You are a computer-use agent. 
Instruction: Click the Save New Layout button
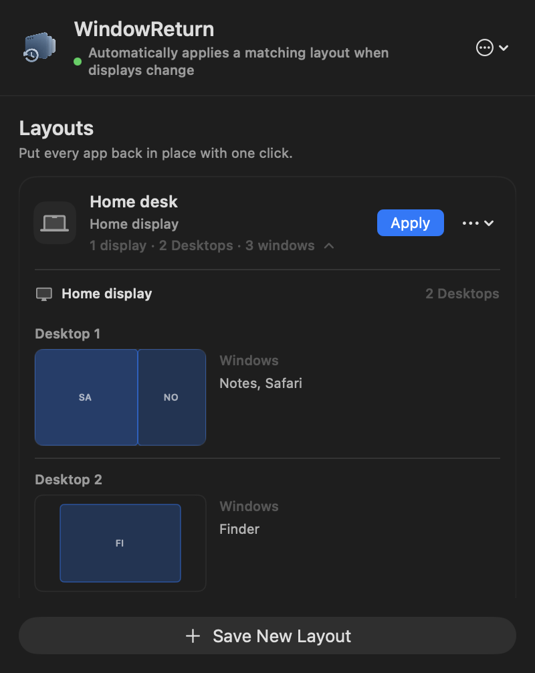coord(267,636)
